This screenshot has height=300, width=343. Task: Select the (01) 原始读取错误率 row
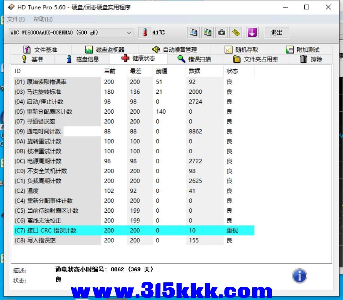(x=134, y=82)
